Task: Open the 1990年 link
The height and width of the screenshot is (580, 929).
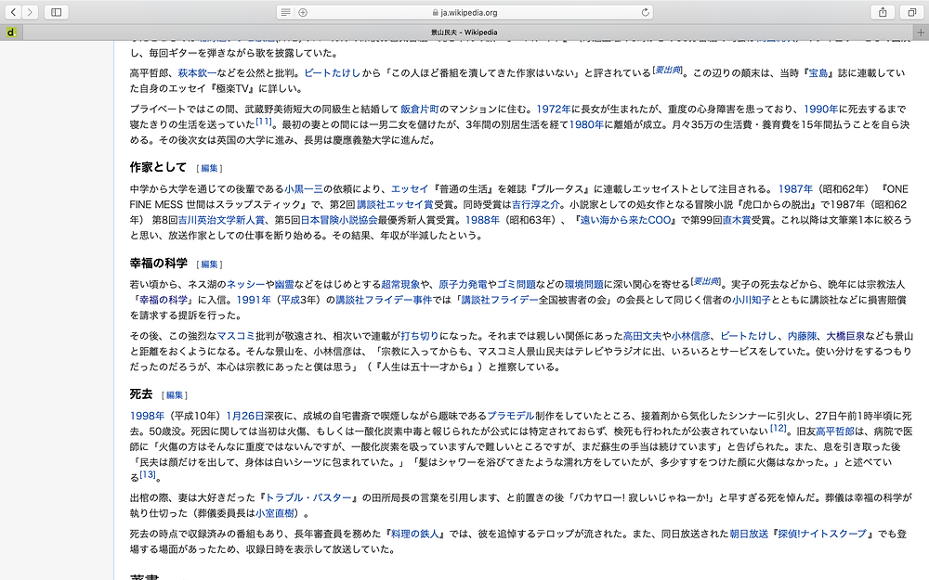Action: click(x=820, y=110)
